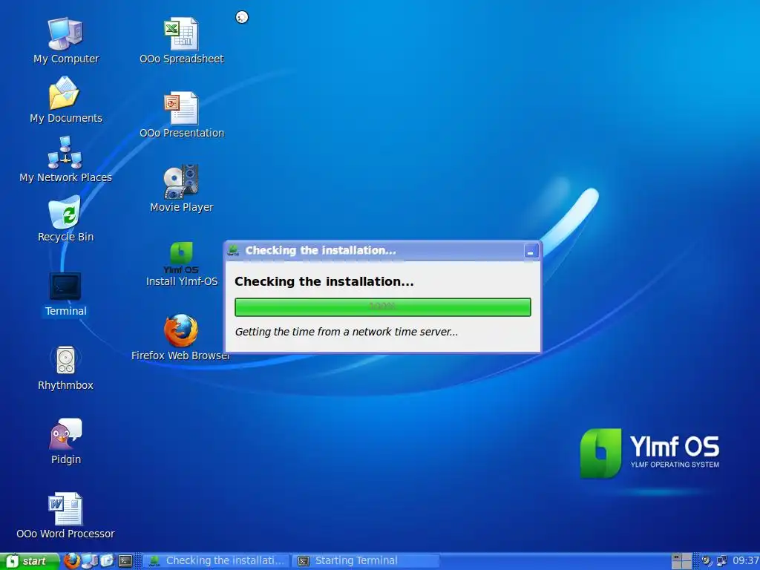760x570 pixels.
Task: Click the volume tray icon
Action: (707, 561)
